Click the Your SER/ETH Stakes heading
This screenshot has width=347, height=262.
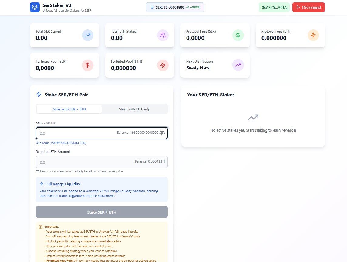tap(211, 95)
